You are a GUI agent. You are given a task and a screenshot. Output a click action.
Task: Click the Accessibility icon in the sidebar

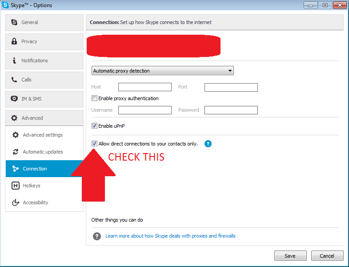pos(16,202)
